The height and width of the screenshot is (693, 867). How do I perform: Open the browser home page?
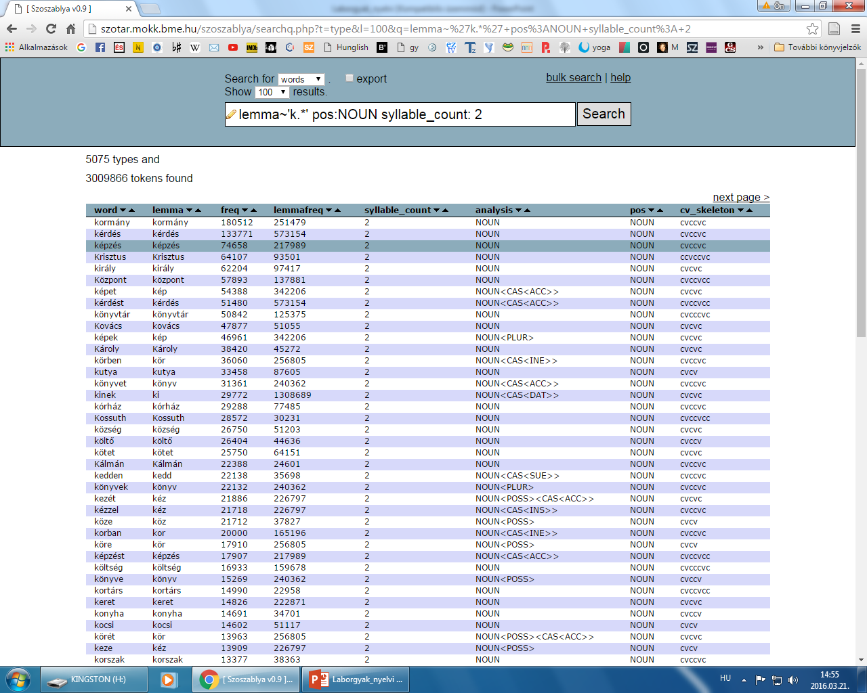pyautogui.click(x=70, y=28)
